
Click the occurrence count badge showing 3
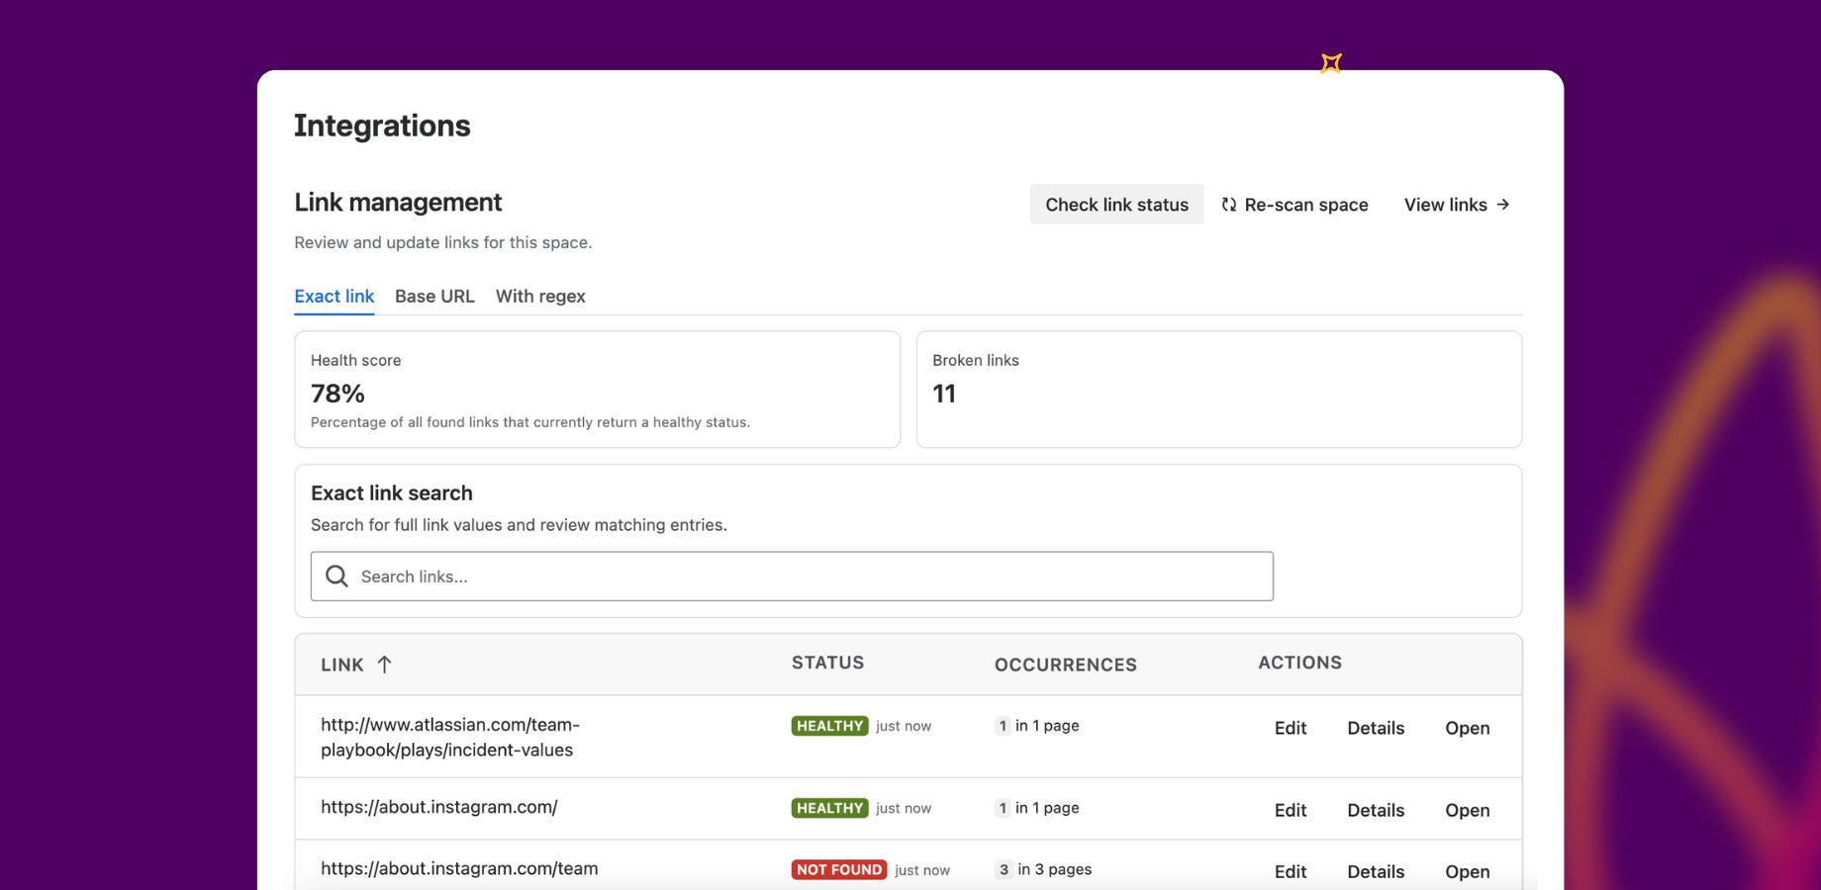pos(1002,869)
